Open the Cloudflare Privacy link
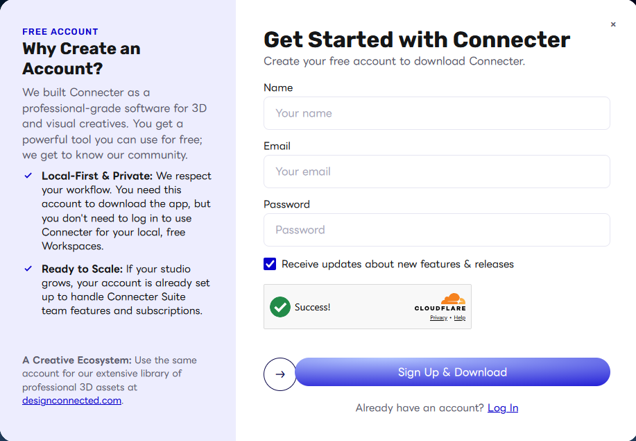Viewport: 636px width, 441px height. click(438, 317)
